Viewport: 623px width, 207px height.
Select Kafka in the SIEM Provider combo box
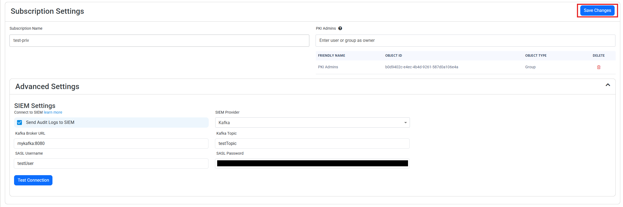point(312,123)
